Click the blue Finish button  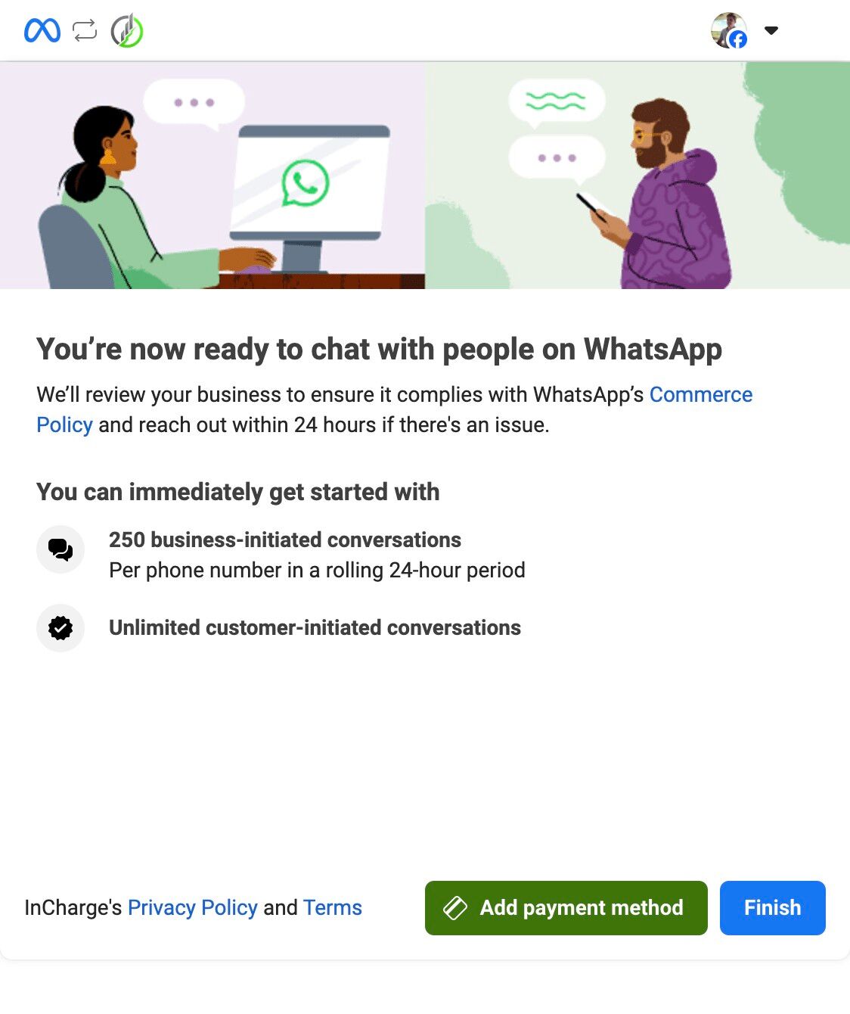(773, 908)
